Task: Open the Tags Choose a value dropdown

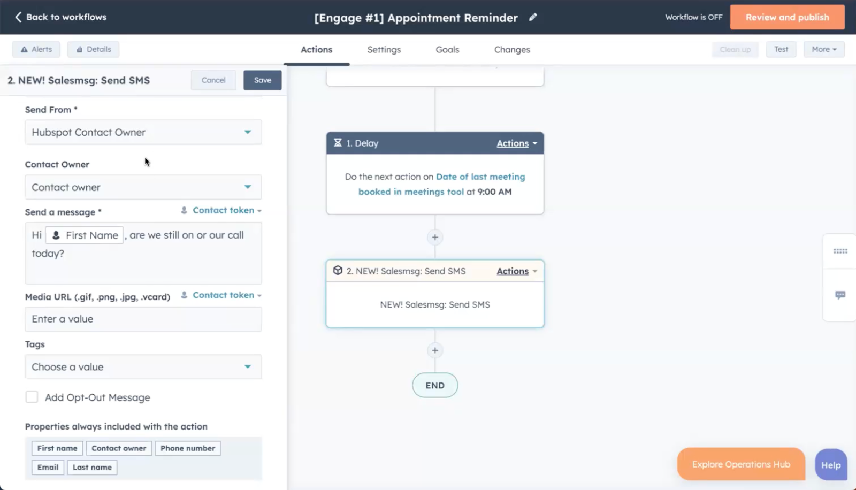Action: click(x=143, y=367)
